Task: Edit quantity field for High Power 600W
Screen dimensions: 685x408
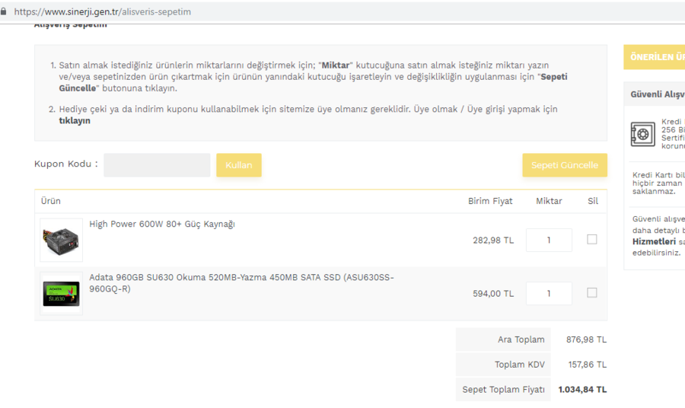Action: tap(549, 241)
